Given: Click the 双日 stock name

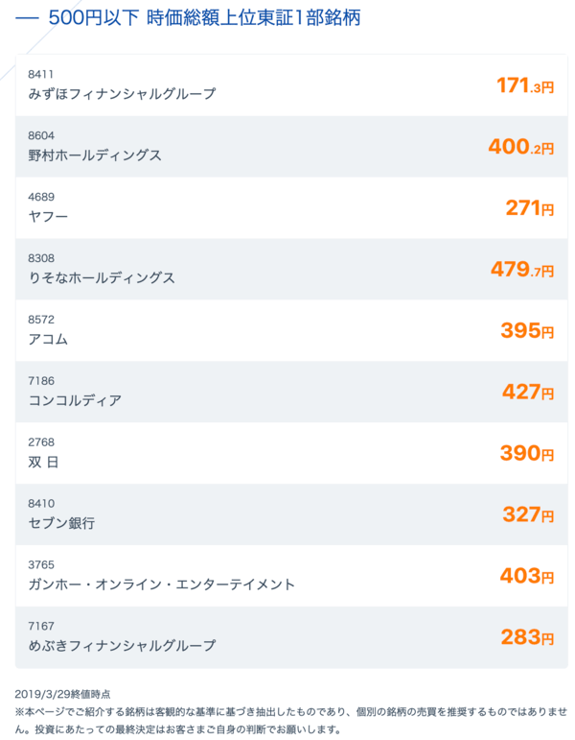Looking at the screenshot, I should 43,462.
